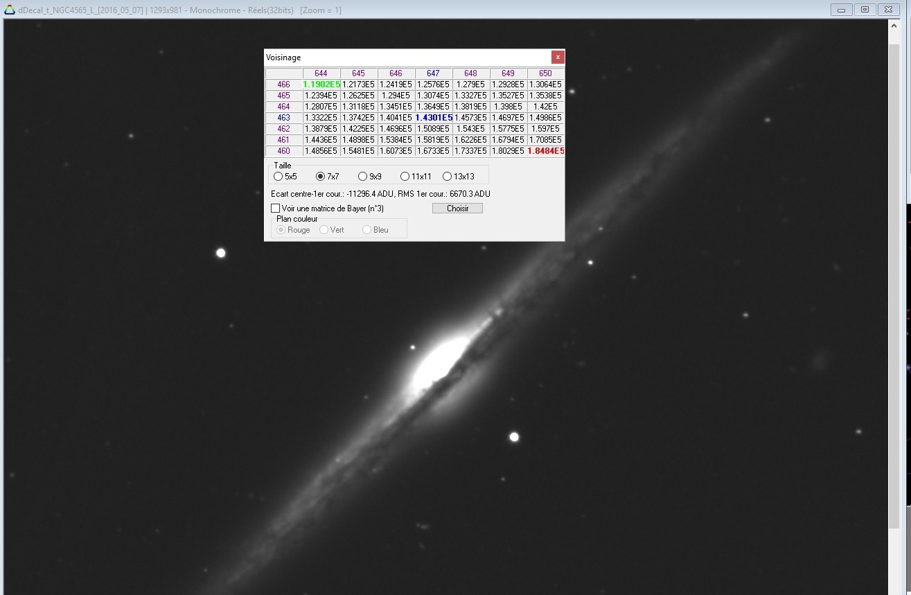Viewport: 911px width, 595px height.
Task: Minimize the image window
Action: 842,10
